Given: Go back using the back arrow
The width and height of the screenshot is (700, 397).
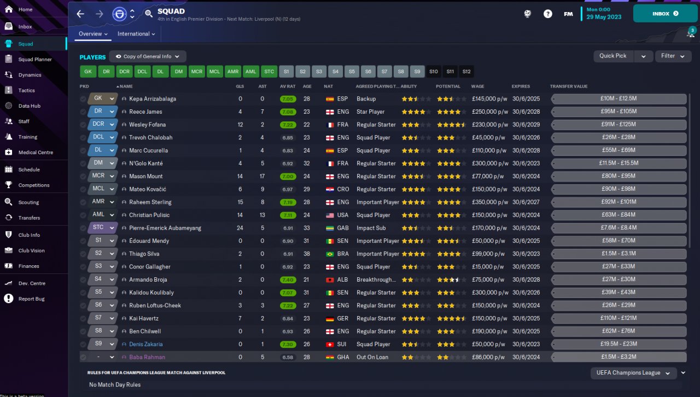Looking at the screenshot, I should tap(80, 14).
